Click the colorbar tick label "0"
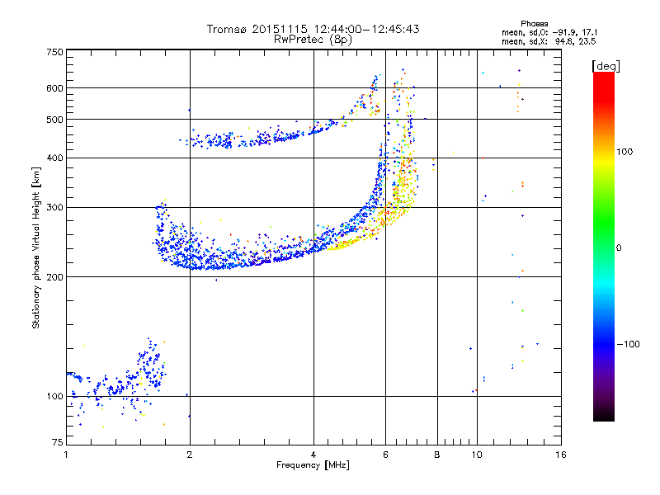Screen dimensions: 660x495 pos(618,248)
